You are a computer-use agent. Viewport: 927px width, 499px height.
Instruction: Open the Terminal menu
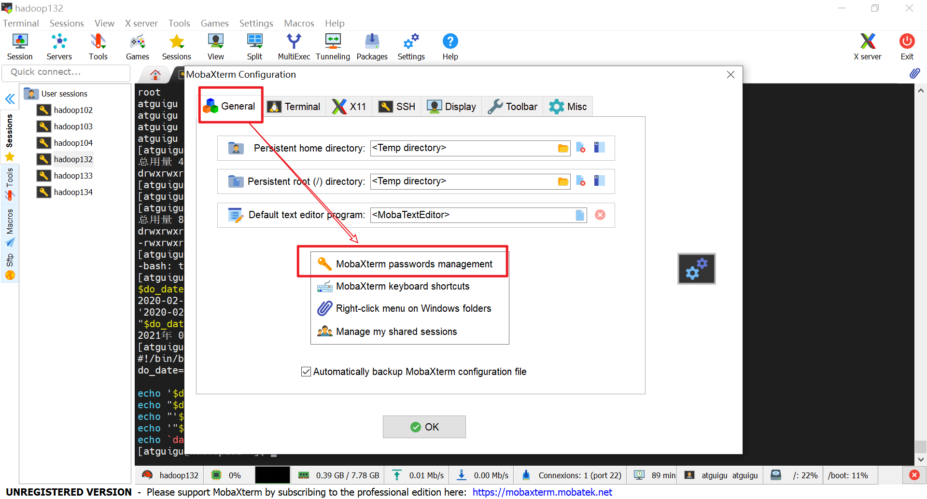[x=21, y=23]
